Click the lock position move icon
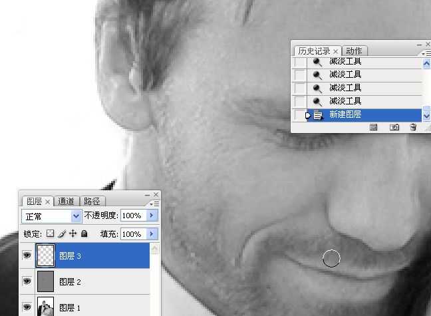The image size is (431, 316). (73, 234)
